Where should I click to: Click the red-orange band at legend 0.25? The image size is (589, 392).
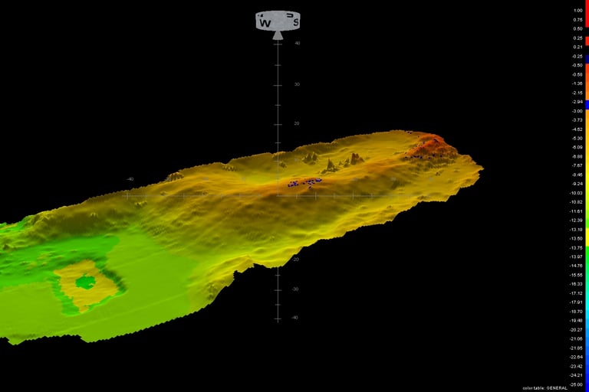pyautogui.click(x=587, y=41)
